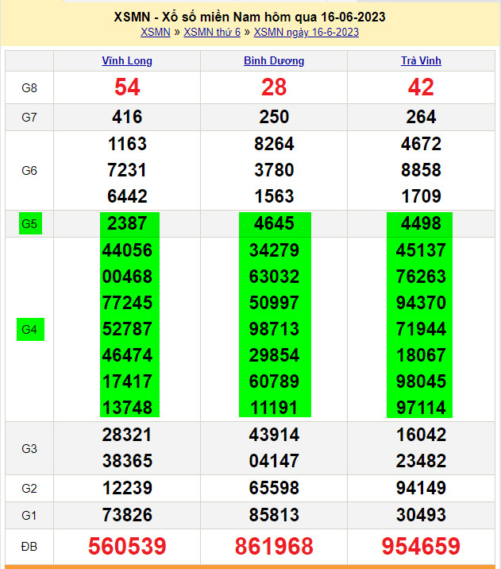Click G4 number 45137
501x569 pixels.
click(x=421, y=250)
